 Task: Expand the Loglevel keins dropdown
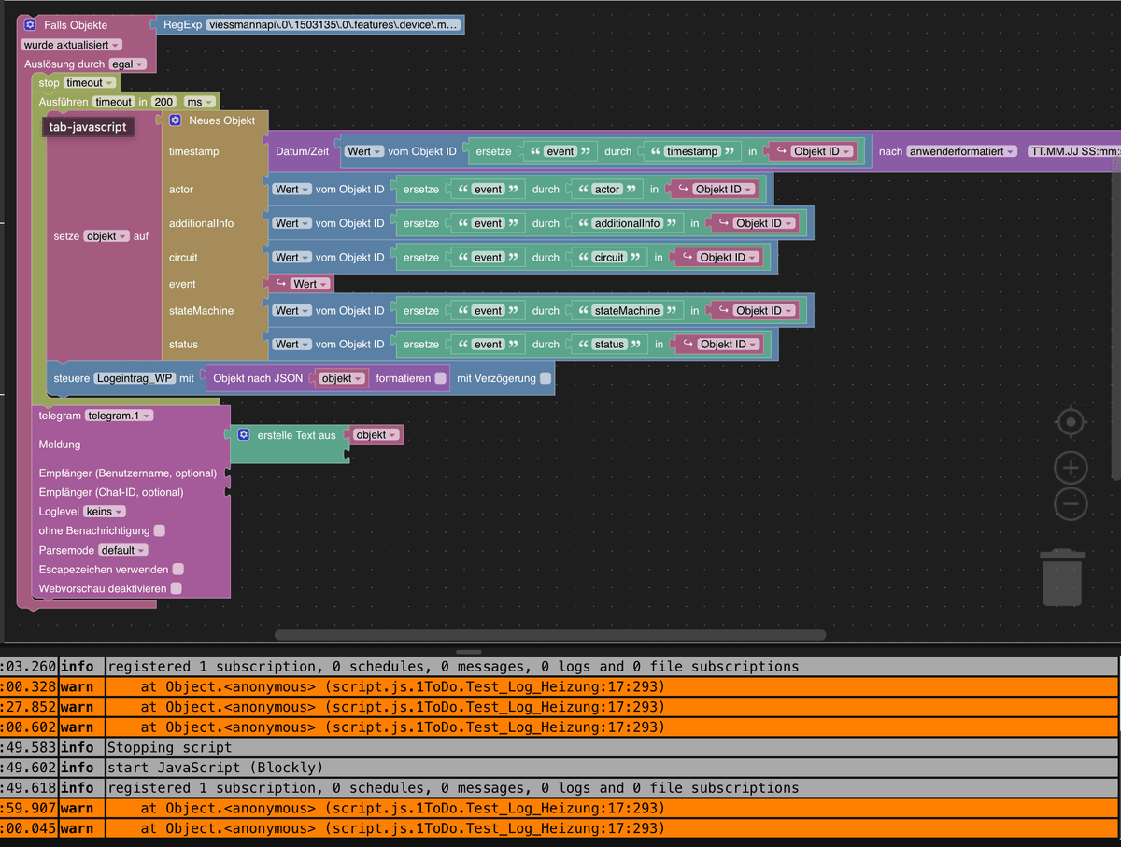105,512
